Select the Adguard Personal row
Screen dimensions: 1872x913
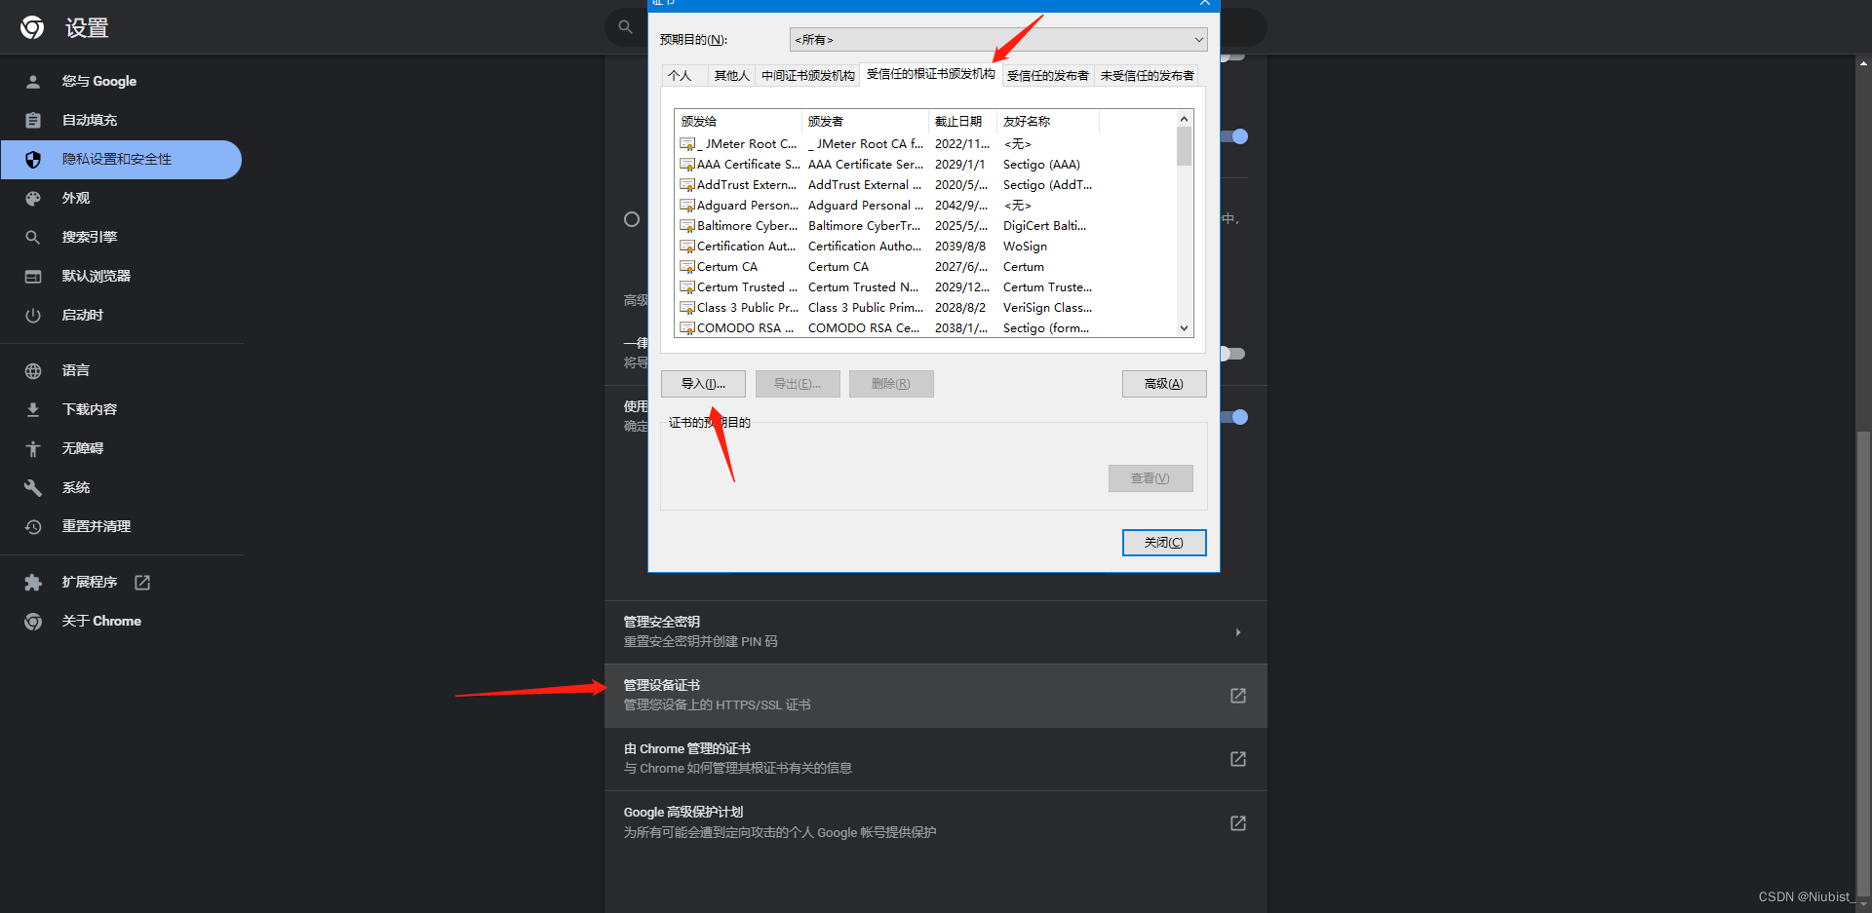pos(885,206)
